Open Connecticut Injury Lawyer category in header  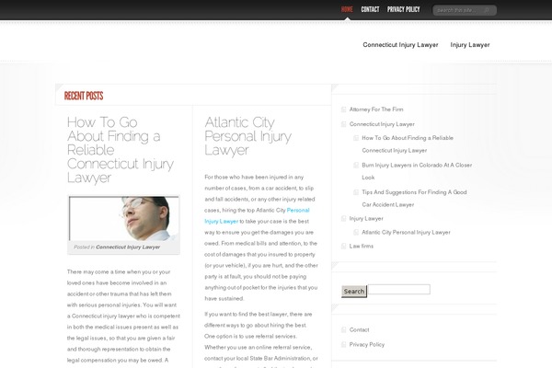tap(400, 45)
